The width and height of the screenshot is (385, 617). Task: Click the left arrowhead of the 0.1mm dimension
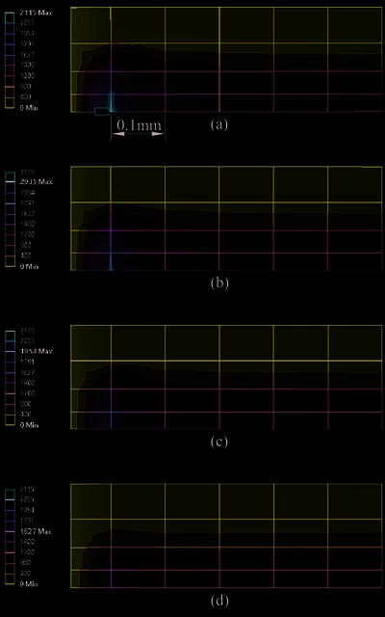point(117,134)
